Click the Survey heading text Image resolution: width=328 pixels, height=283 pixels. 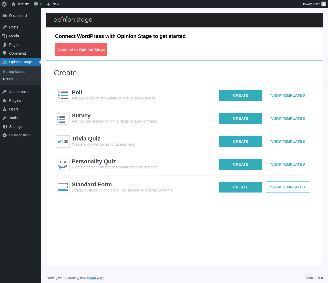81,116
